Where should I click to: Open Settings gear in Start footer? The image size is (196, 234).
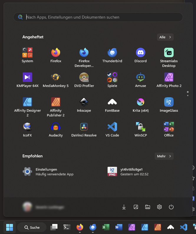tap(159, 207)
